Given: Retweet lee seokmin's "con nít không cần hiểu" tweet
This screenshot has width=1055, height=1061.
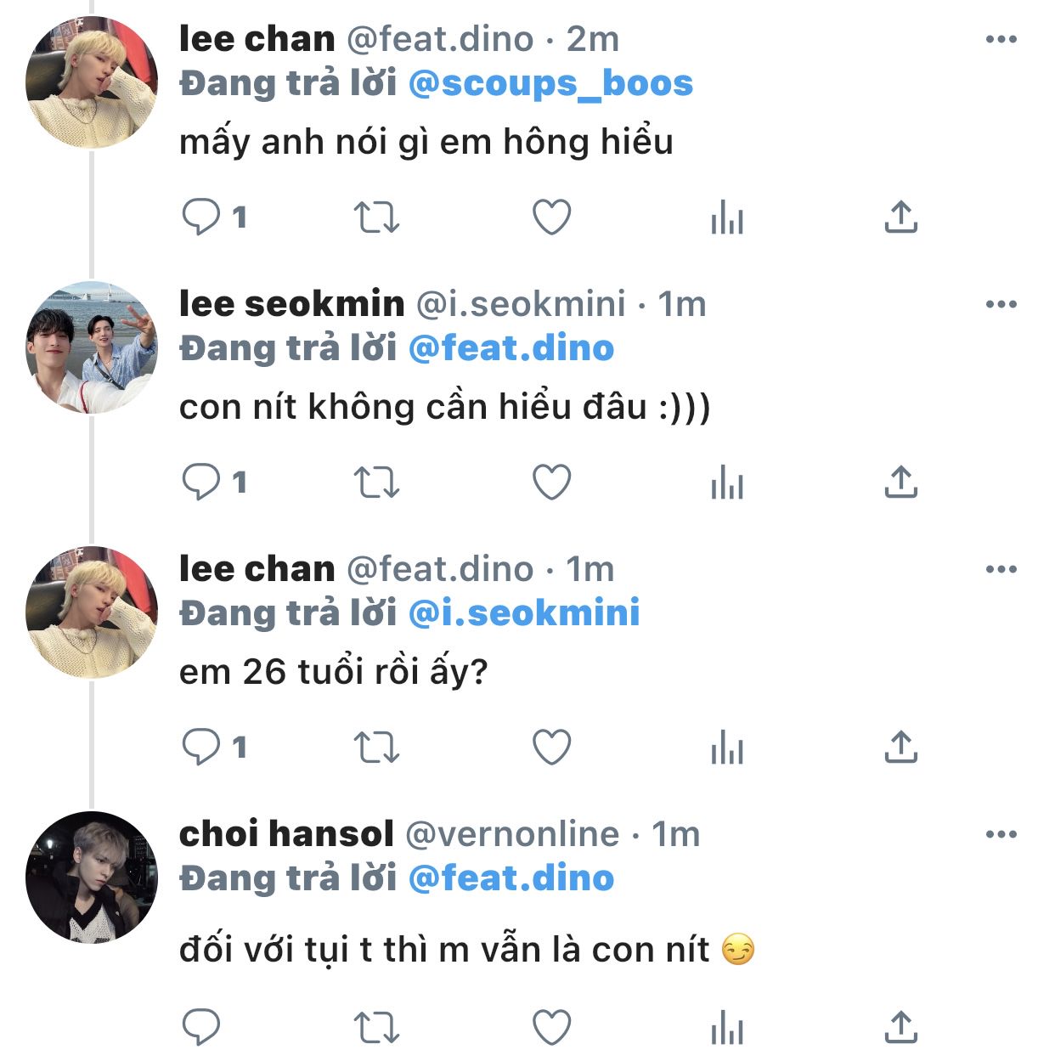Looking at the screenshot, I should pyautogui.click(x=375, y=483).
